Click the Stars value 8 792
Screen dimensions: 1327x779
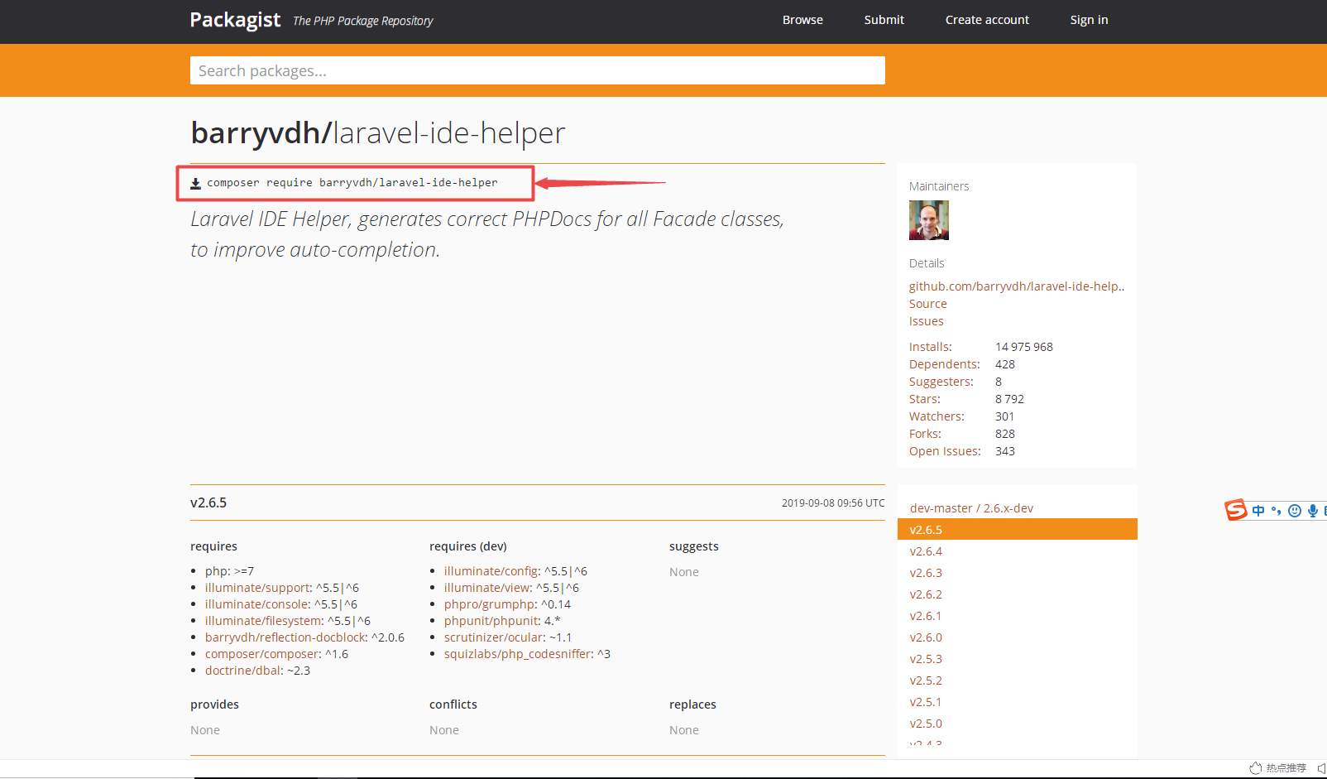click(1009, 399)
